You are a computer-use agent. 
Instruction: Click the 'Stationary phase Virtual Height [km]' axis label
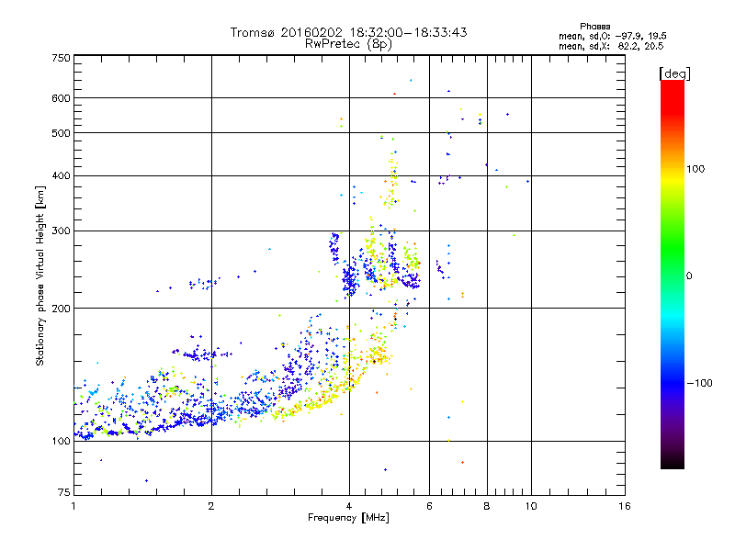coord(40,276)
